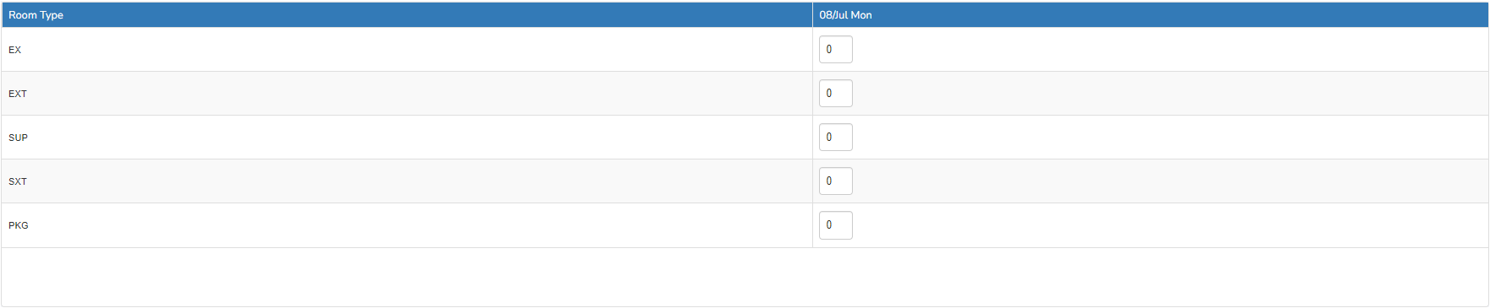1490x308 pixels.
Task: Select the SXT room quantity field
Action: pyautogui.click(x=836, y=181)
